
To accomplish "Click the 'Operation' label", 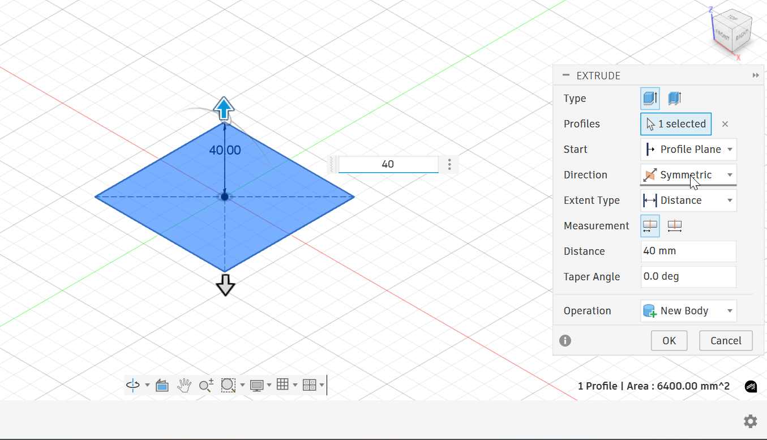I will 588,311.
